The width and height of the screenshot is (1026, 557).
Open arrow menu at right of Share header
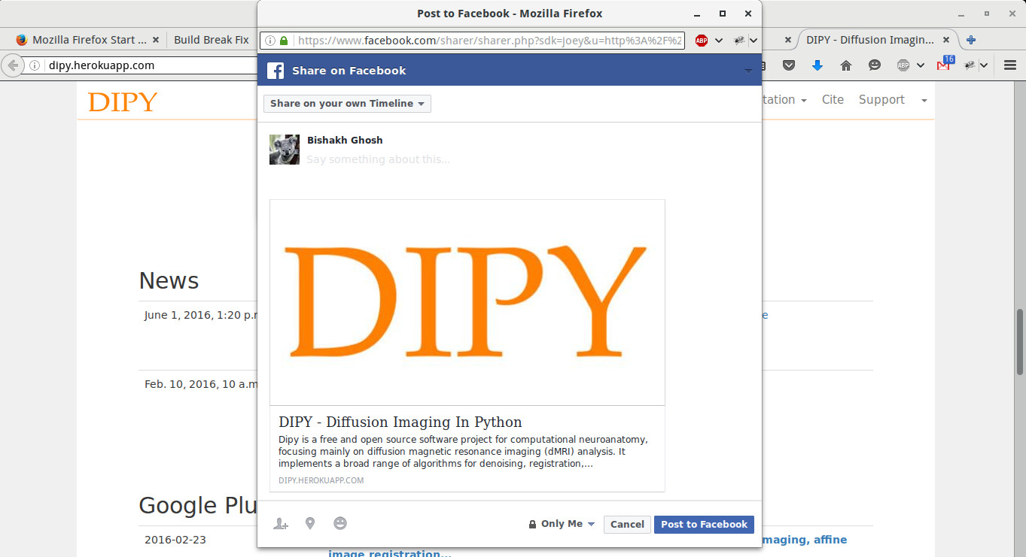tap(748, 71)
